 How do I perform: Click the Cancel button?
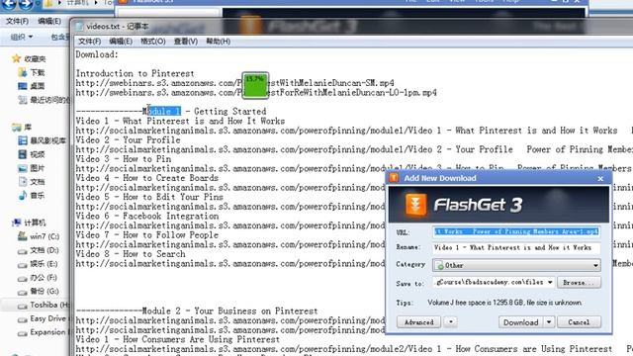click(x=579, y=322)
